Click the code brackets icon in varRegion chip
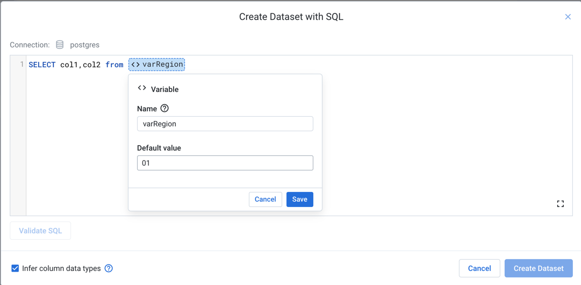 (x=135, y=65)
